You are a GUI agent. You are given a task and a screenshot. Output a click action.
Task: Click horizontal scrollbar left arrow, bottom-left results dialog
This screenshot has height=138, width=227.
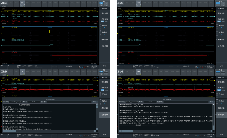(4, 131)
